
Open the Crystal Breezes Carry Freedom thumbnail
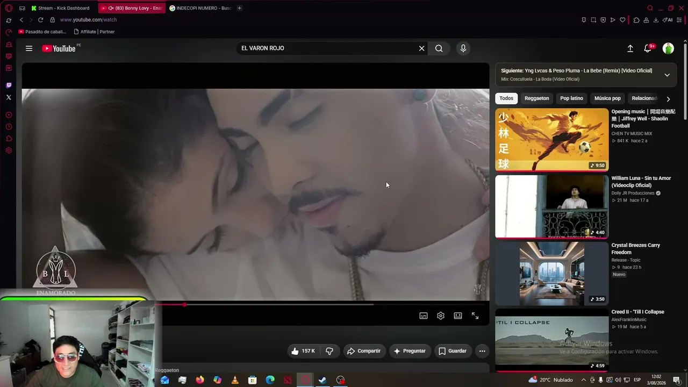click(551, 273)
